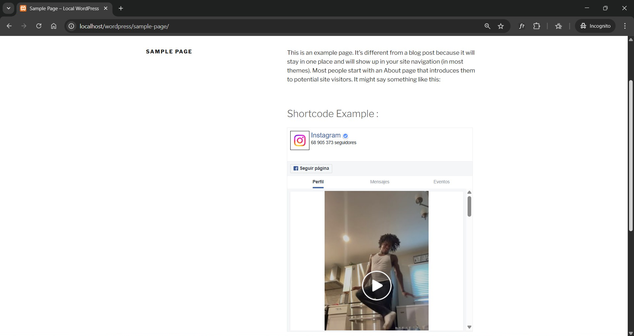Click the Facebook icon on Seguir página button
634x336 pixels.
pyautogui.click(x=296, y=168)
